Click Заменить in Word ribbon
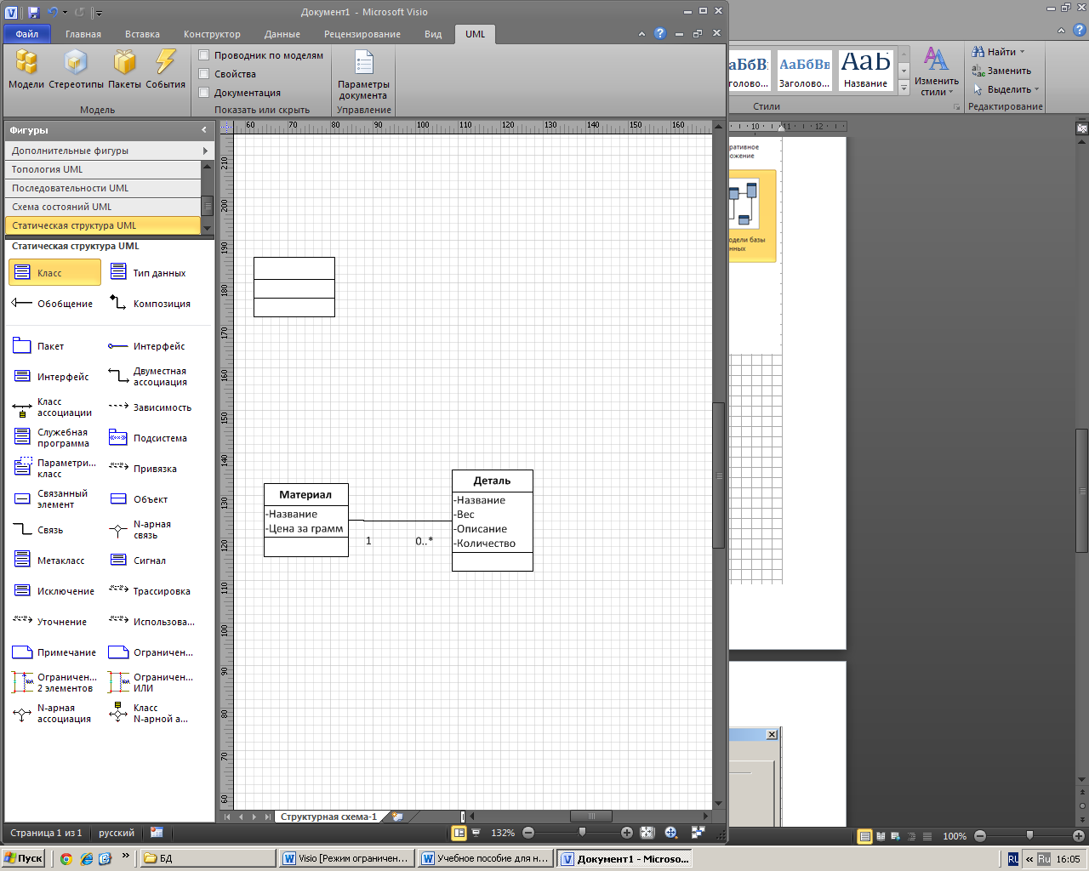The image size is (1089, 871). 1001,71
